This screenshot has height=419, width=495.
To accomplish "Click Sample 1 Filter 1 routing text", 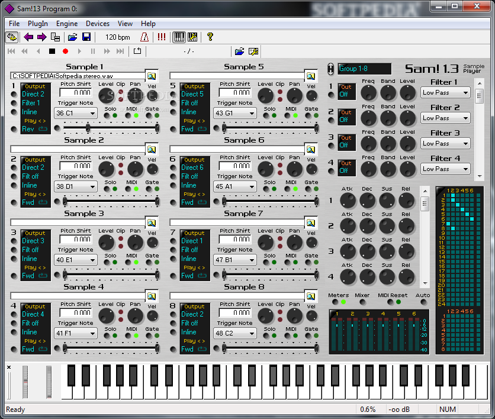I will (31, 103).
